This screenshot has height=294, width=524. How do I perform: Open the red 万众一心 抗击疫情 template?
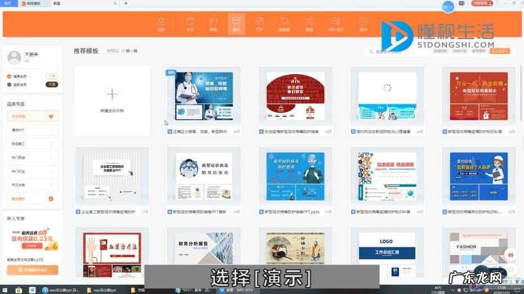point(478,96)
